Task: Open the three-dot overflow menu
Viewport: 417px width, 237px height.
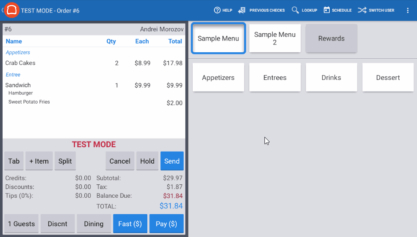Action: [x=407, y=10]
